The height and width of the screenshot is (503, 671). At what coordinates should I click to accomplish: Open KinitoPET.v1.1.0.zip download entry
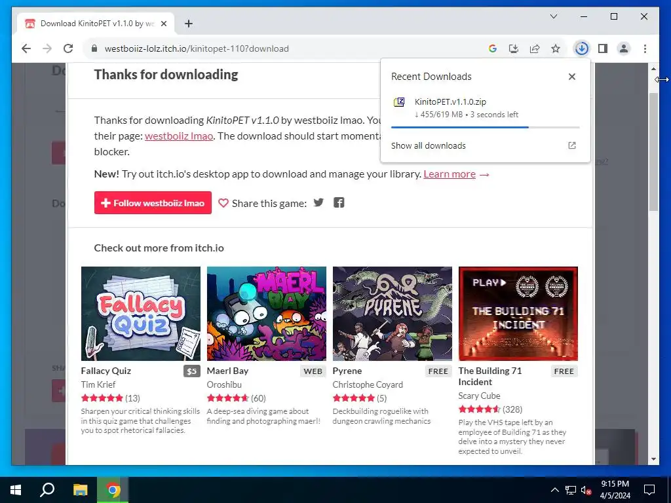click(x=486, y=108)
